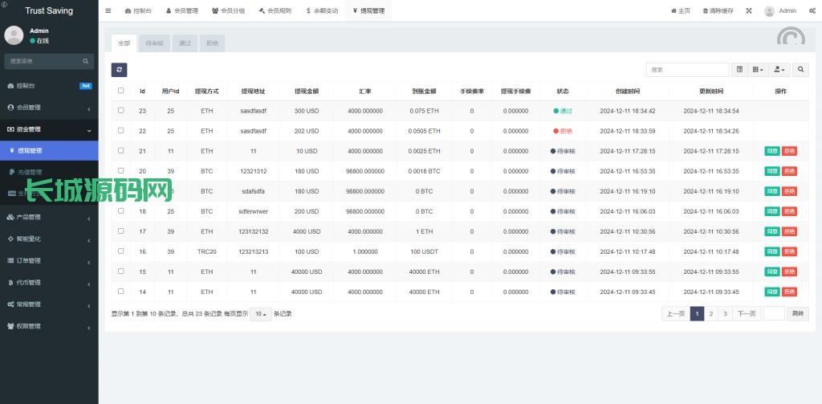Click the fullscreen toggle icon

749,11
